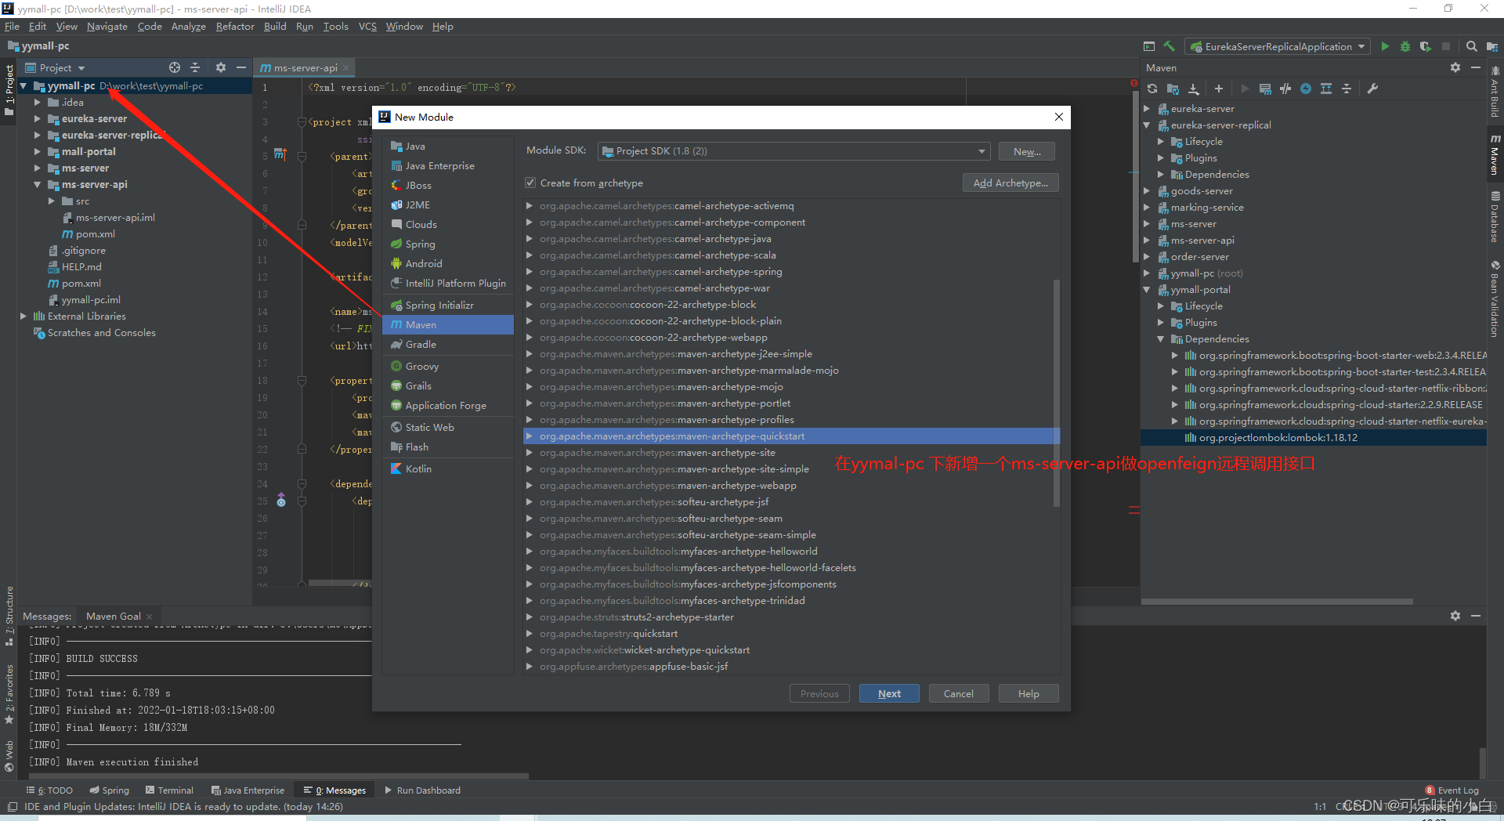Expand maven-archetype-quickstart archetype

click(x=530, y=436)
